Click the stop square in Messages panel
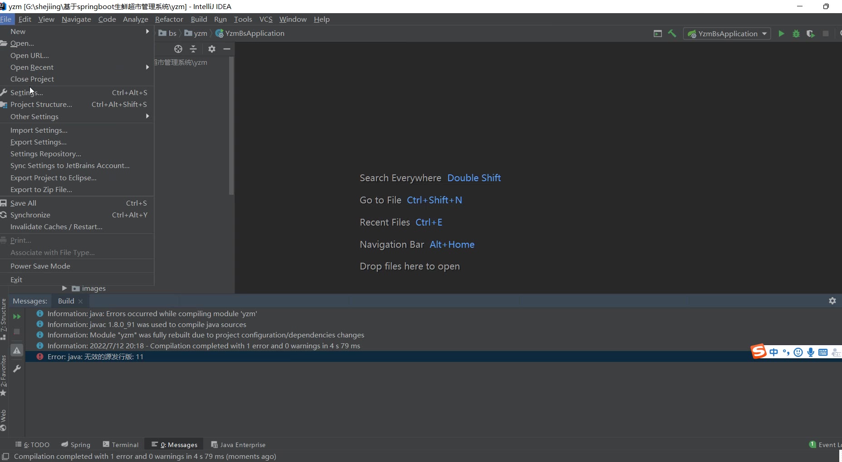This screenshot has height=462, width=842. [x=17, y=332]
